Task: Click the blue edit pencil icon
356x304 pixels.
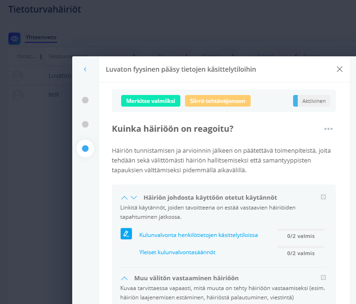Action: pos(126,234)
